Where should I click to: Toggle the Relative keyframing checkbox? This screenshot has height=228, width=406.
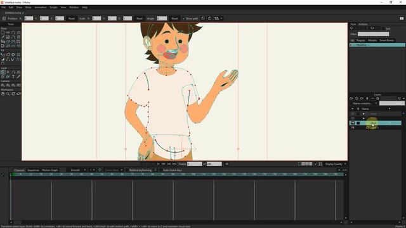click(127, 170)
